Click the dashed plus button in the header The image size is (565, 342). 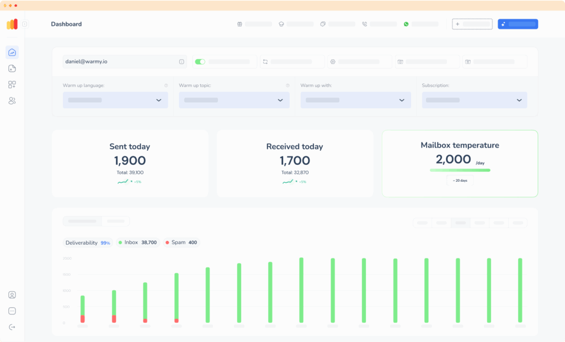pos(472,24)
